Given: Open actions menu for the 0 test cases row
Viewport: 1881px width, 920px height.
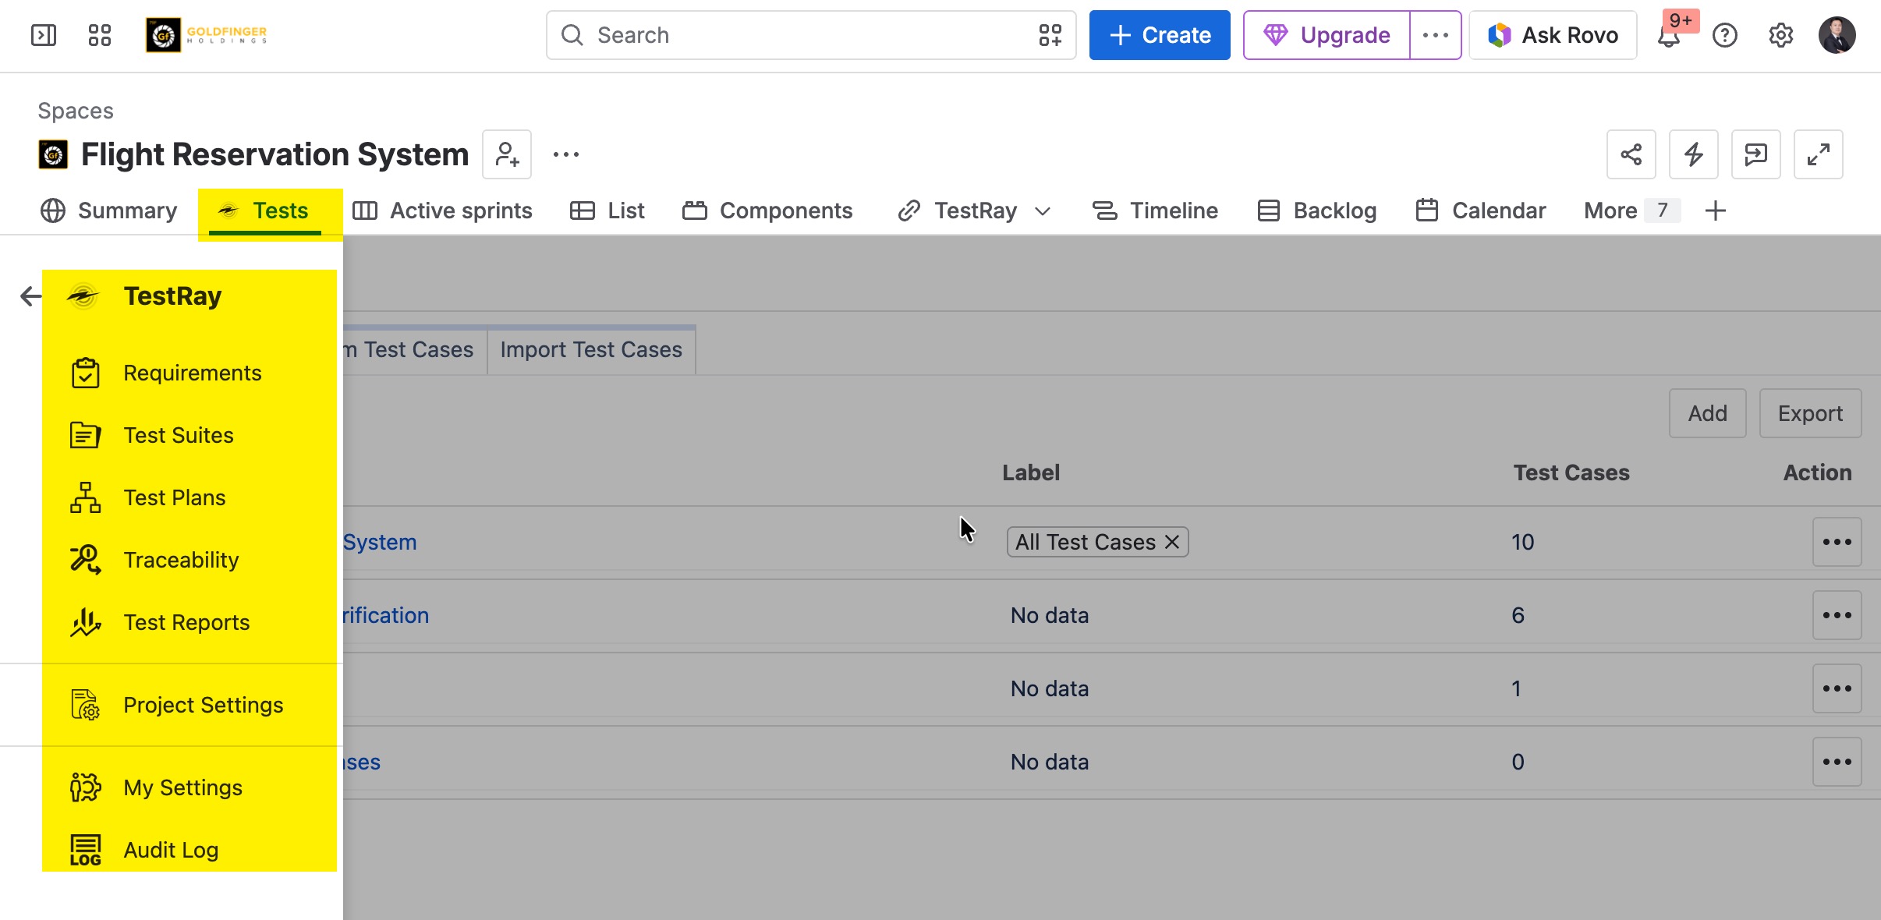Looking at the screenshot, I should click(x=1837, y=762).
